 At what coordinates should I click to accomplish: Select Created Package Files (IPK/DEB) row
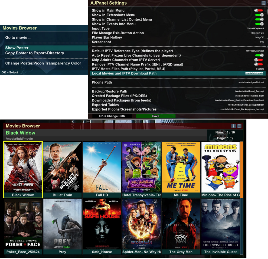tap(178, 96)
